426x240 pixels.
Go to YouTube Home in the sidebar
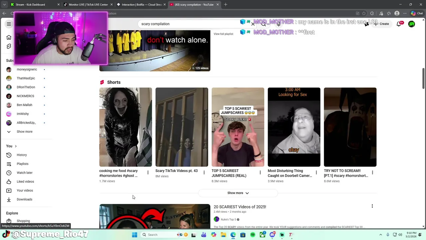9,37
